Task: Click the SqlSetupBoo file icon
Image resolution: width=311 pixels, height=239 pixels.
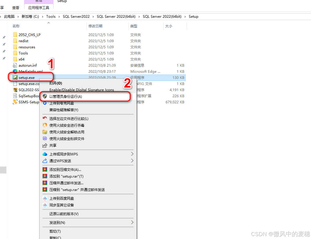Action: 15,96
